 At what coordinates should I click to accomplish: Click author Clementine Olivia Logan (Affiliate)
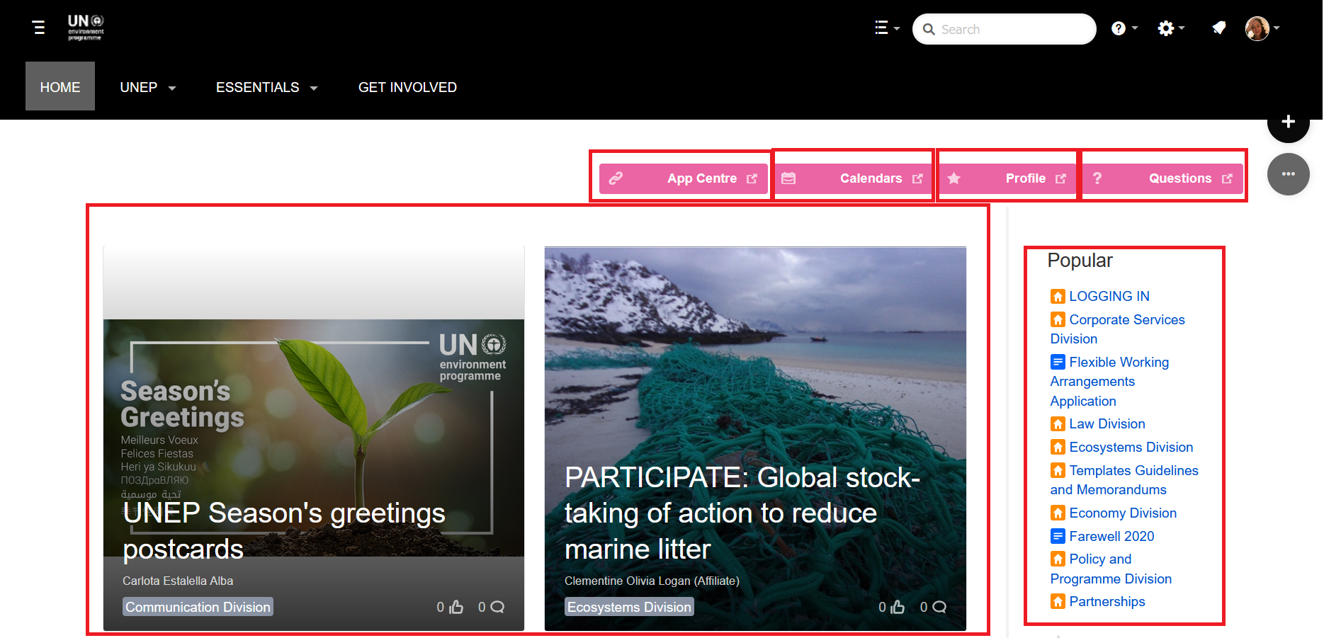(x=652, y=581)
